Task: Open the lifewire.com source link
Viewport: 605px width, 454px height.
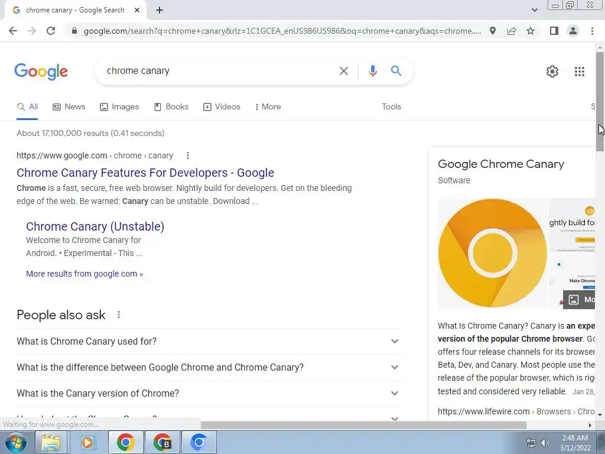Action: [x=516, y=411]
